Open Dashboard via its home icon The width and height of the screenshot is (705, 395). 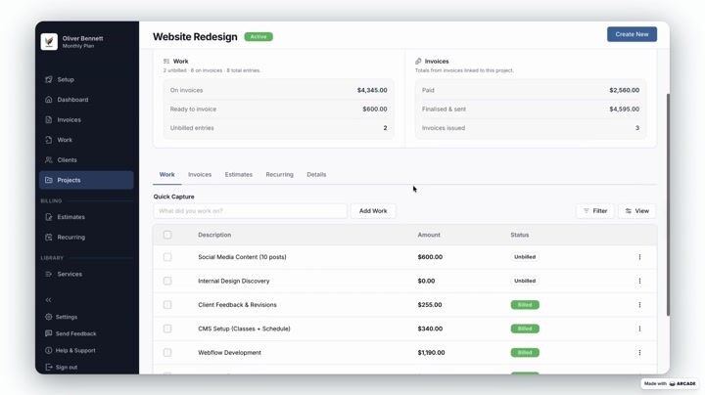pos(49,100)
